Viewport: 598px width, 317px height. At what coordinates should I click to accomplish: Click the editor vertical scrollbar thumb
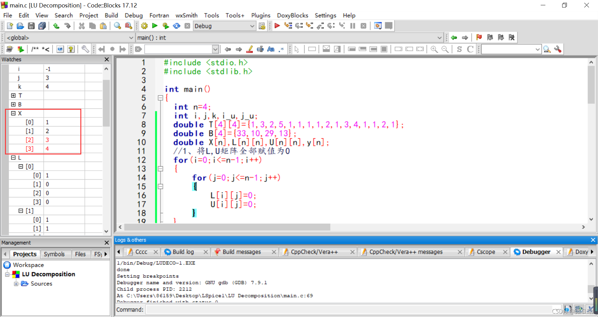[x=591, y=85]
